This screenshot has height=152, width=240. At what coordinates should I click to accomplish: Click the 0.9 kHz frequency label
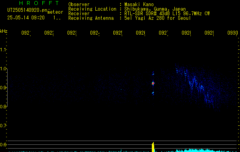(3, 88)
